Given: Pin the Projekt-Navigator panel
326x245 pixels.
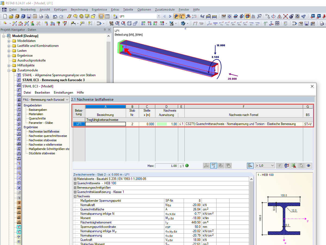Looking at the screenshot, I should pyautogui.click(x=105, y=30).
